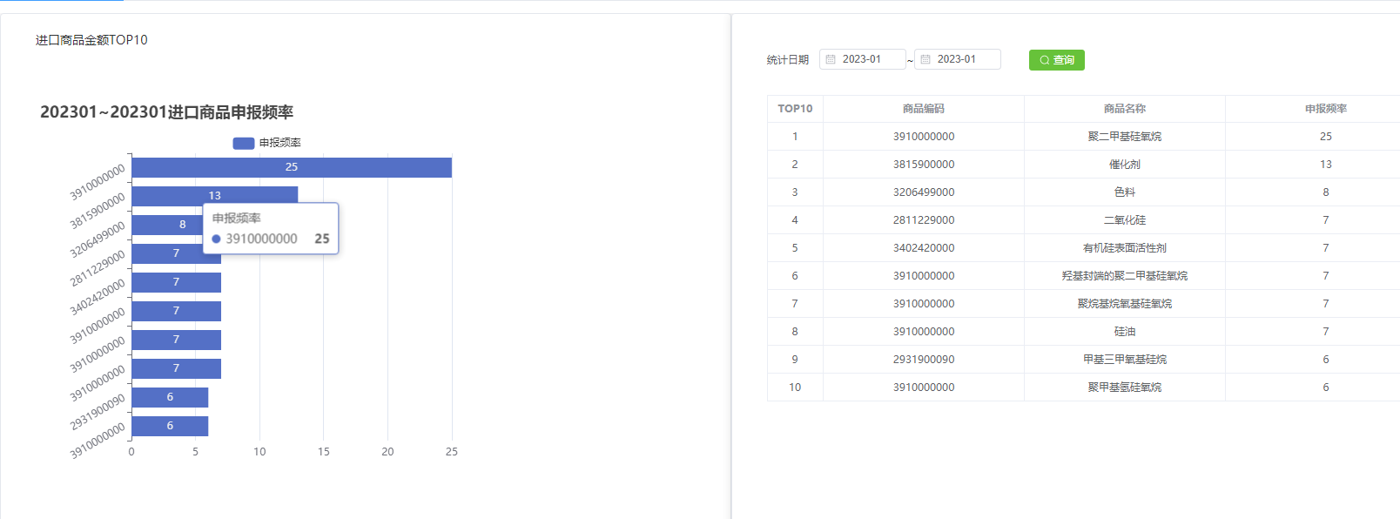Click the y-axis label 3815900000 in chart
1400x519 pixels.
pos(98,212)
